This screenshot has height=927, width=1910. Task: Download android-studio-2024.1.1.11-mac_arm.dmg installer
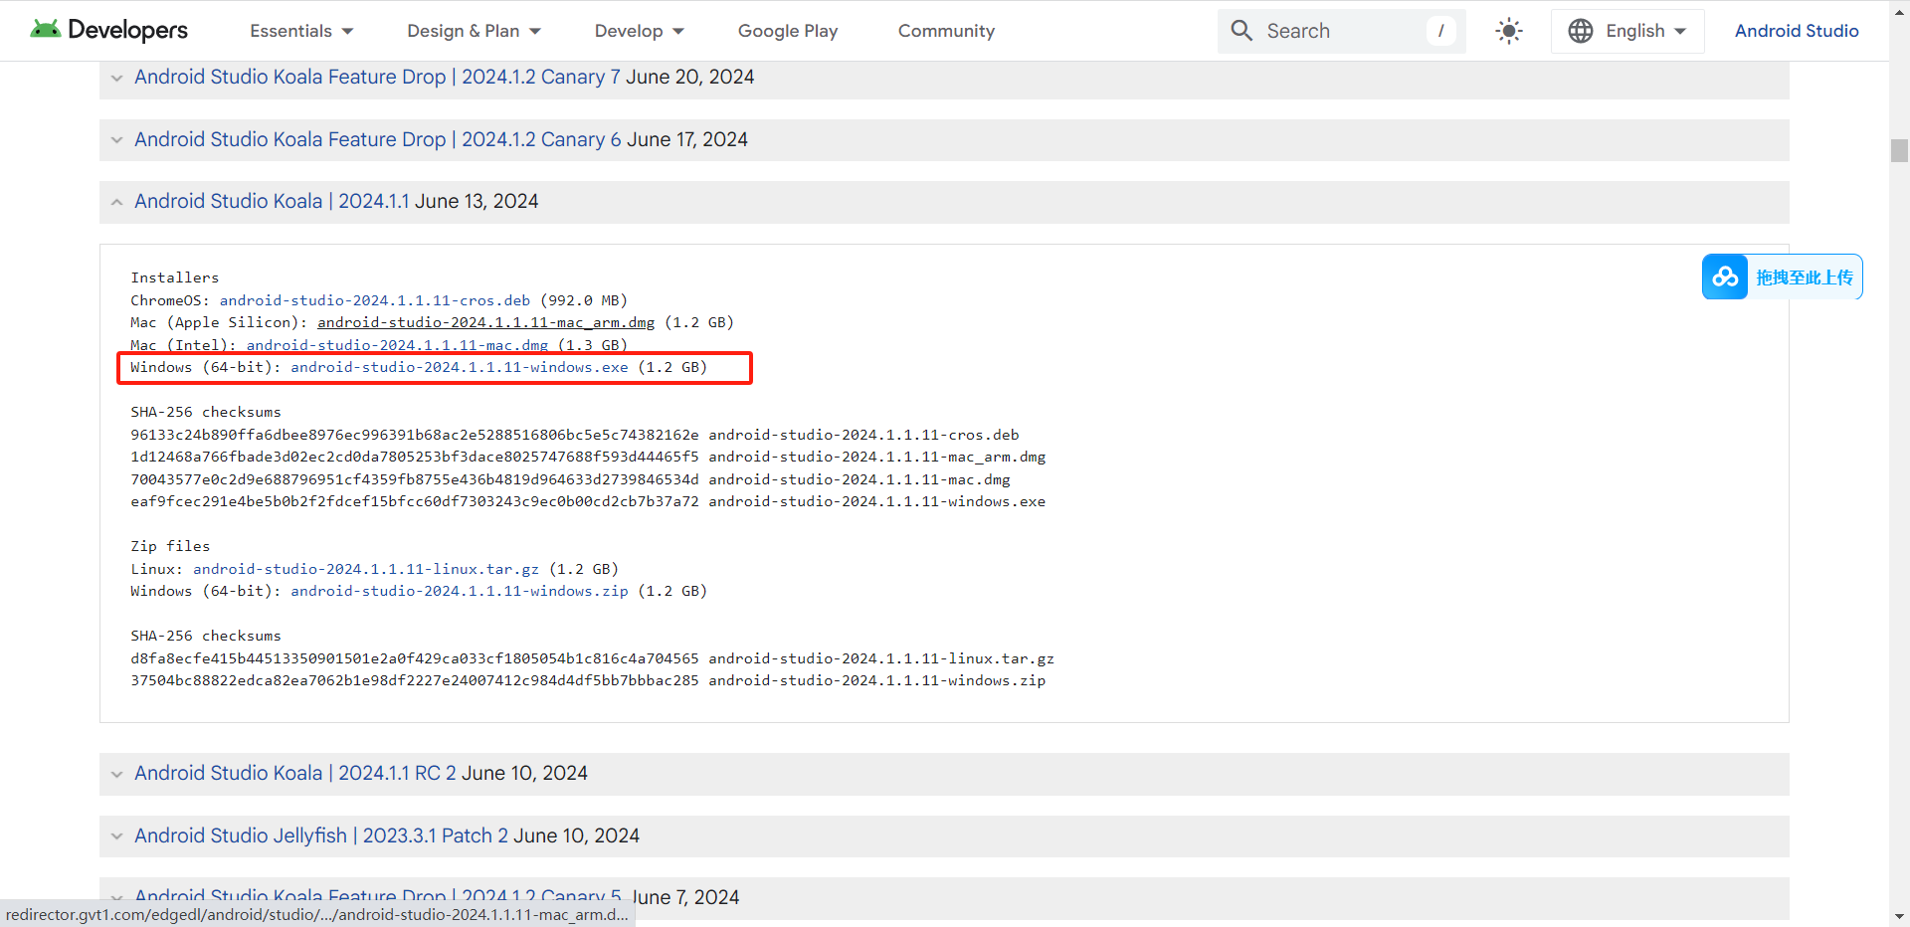click(x=485, y=322)
